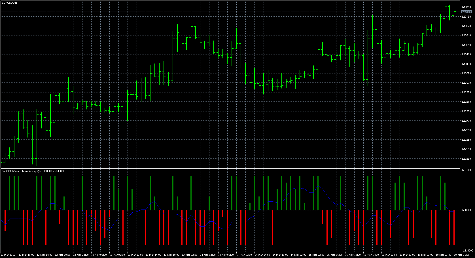Viewport: 475px width, 258px height.
Task: Select the 1.13250 price axis value
Action: 466,45
